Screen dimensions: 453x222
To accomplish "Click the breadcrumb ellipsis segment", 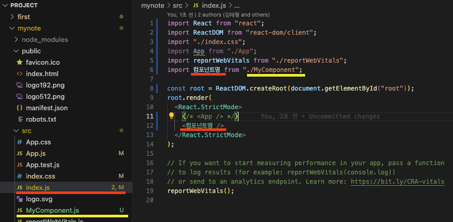I will pos(237,6).
